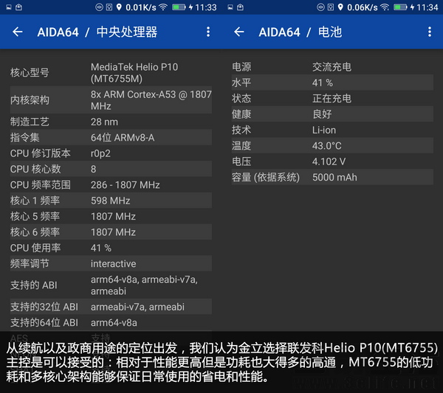Image resolution: width=443 pixels, height=393 pixels.
Task: Click the 'AIDA64 / 电池' title
Action: click(x=301, y=32)
